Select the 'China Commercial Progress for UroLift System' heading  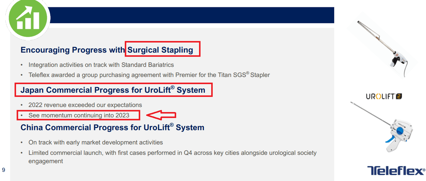(112, 127)
